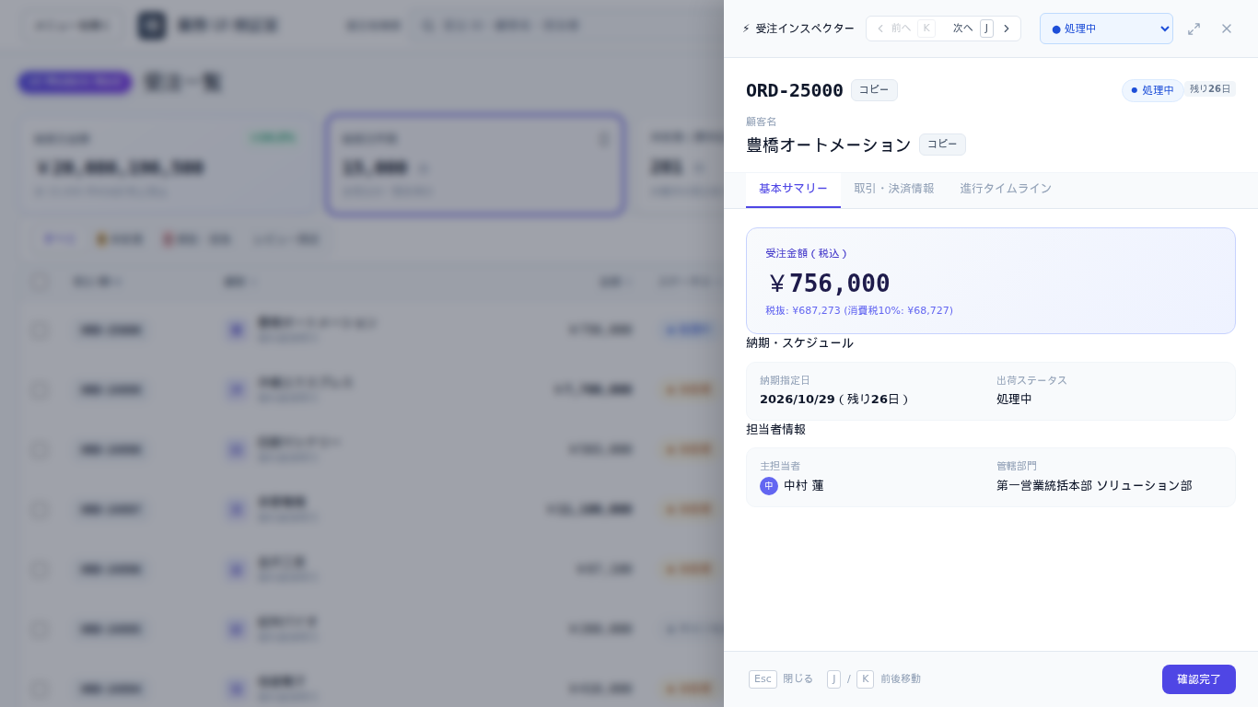Click department 第一営業統括本部 ソリューション部
This screenshot has height=707, width=1258.
1094,485
